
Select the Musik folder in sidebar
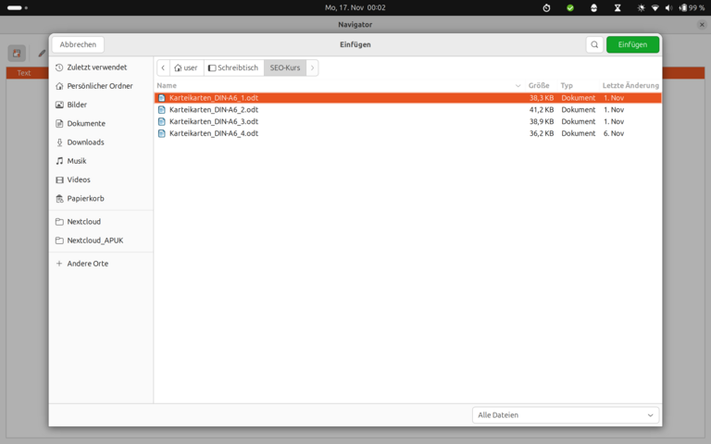click(x=76, y=161)
